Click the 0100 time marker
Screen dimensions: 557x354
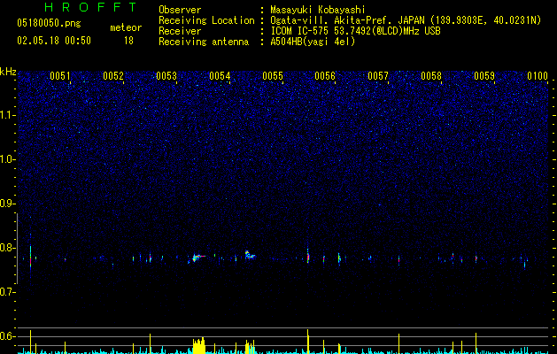[x=538, y=76]
